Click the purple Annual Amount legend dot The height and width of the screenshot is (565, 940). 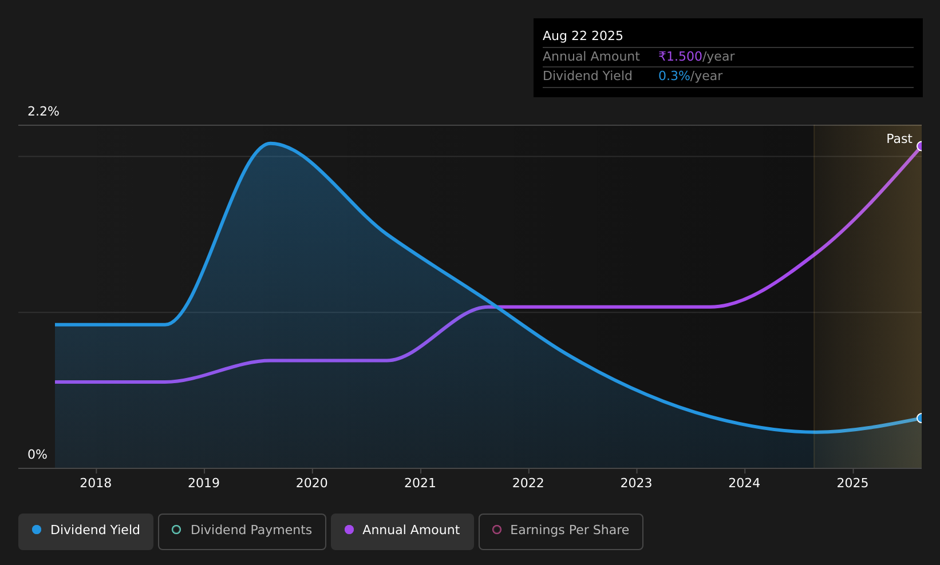click(349, 530)
